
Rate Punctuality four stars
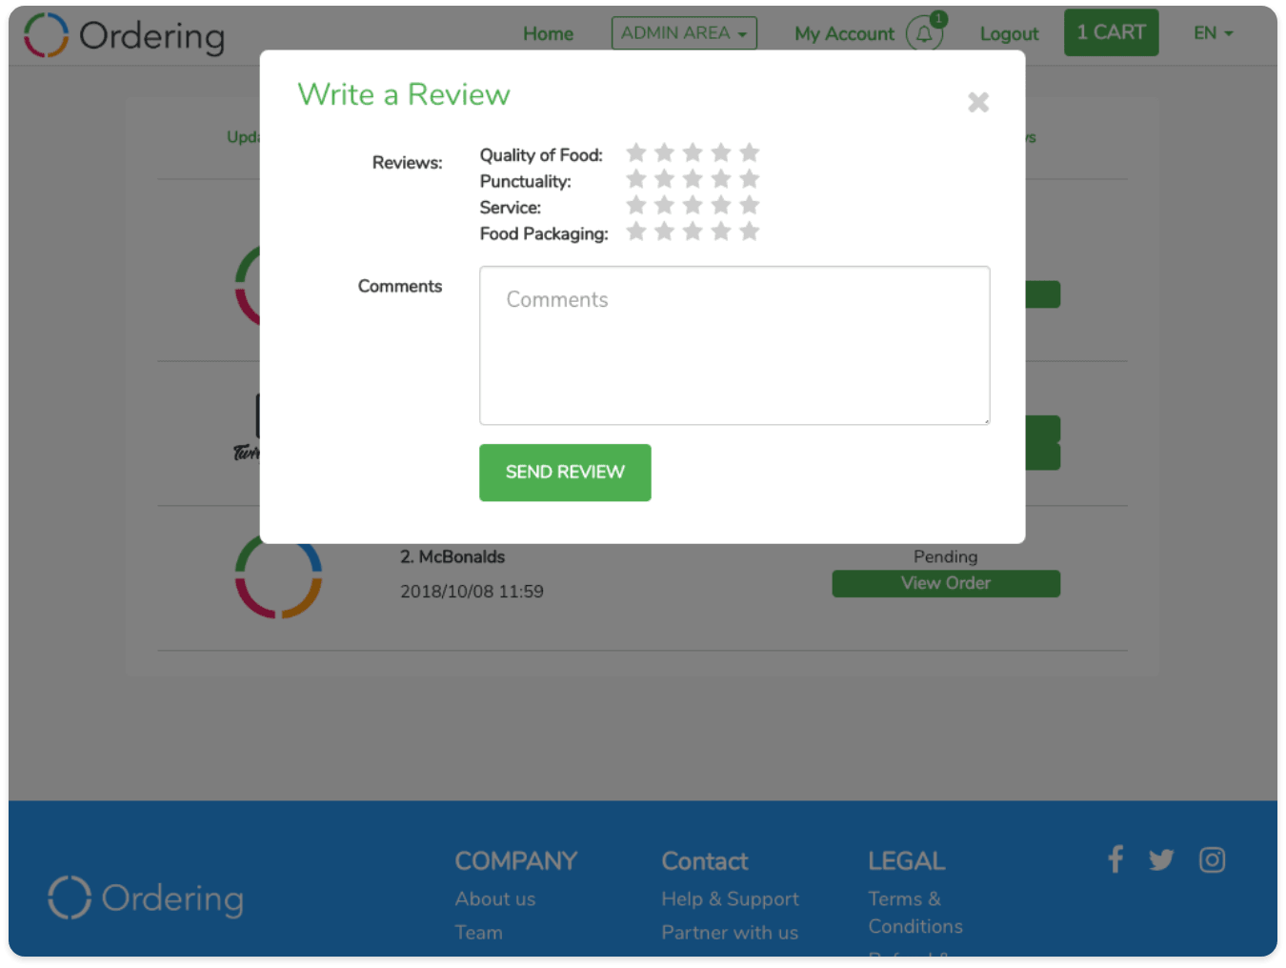tap(721, 179)
